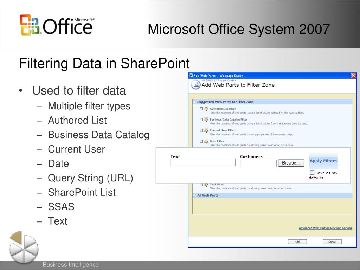
Task: Click the Current User Filter web part icon
Action: 206,130
